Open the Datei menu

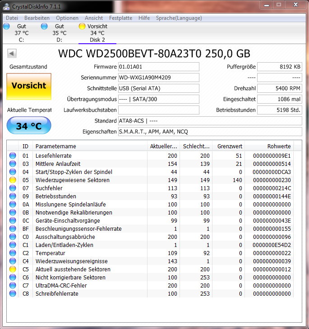click(12, 18)
